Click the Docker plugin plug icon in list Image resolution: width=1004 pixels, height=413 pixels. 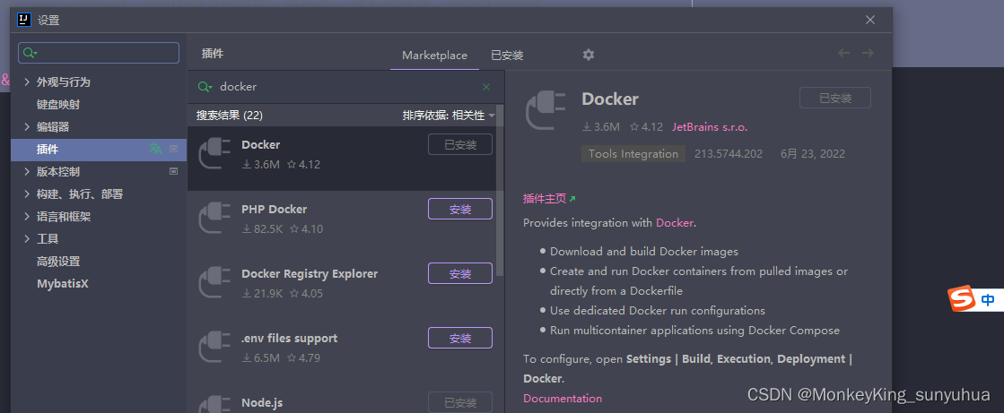(214, 153)
